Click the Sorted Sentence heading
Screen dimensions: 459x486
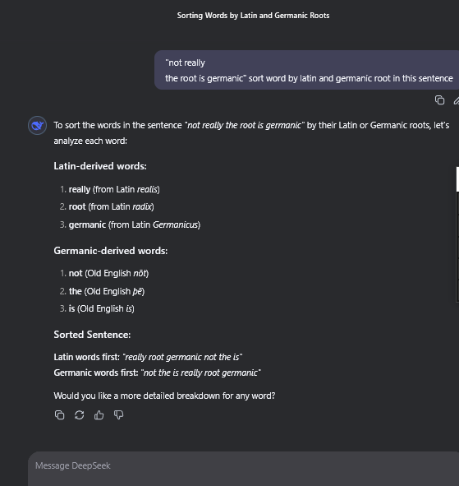pyautogui.click(x=92, y=335)
